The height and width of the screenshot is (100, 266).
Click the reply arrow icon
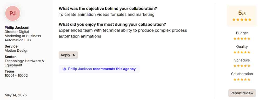tap(74, 55)
